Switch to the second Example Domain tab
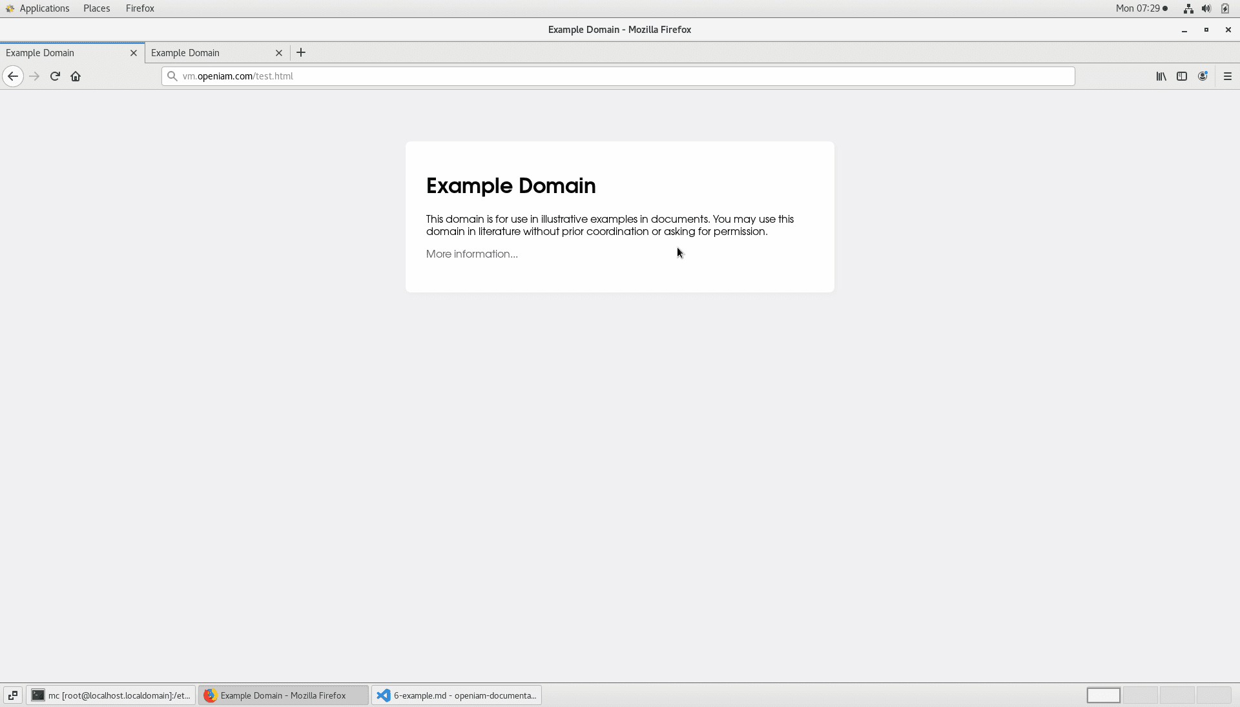Viewport: 1240px width, 707px height. click(207, 53)
